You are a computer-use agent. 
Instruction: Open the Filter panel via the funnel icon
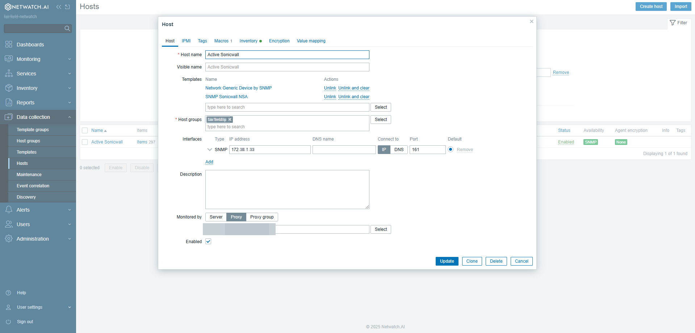[x=673, y=22]
